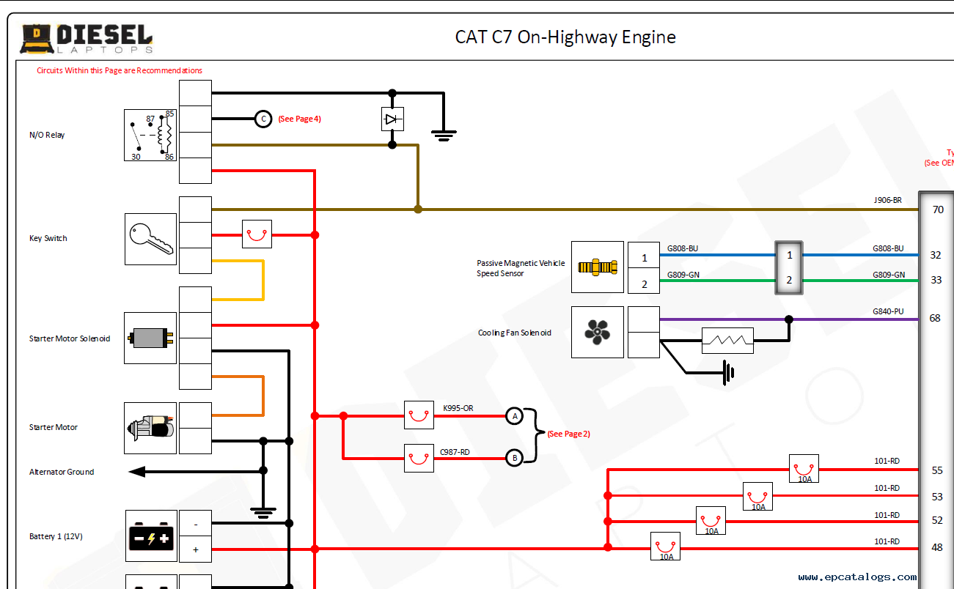
Task: Click the circled A connector reference
Action: click(x=515, y=416)
